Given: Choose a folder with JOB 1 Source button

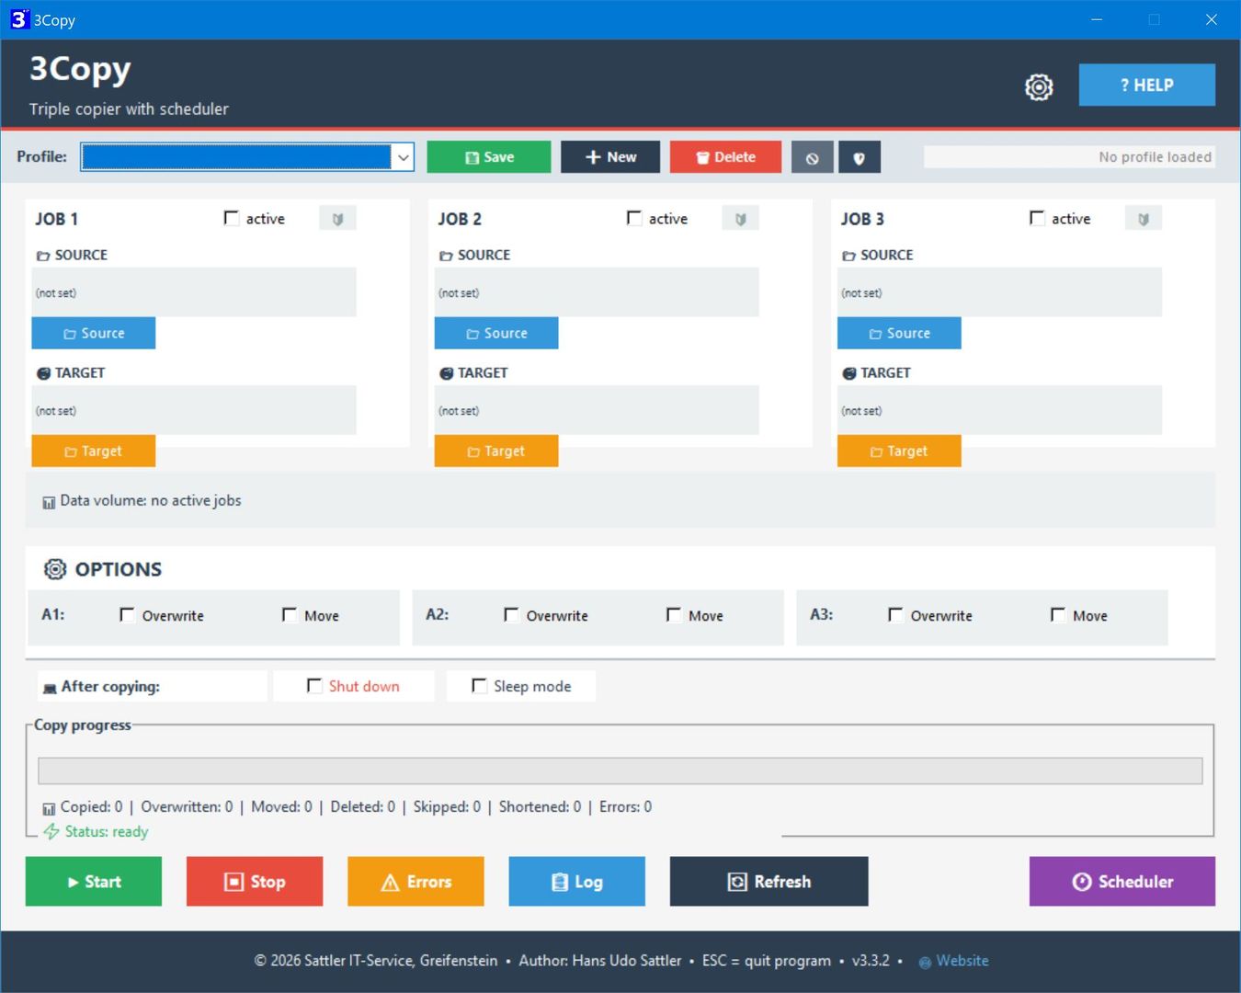Looking at the screenshot, I should [x=94, y=333].
